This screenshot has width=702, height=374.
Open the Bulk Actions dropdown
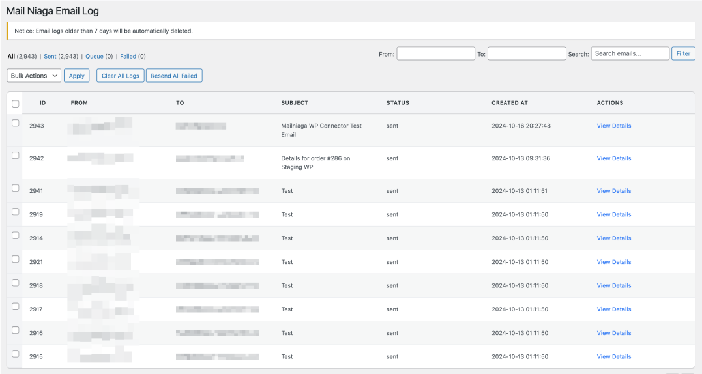tap(34, 76)
